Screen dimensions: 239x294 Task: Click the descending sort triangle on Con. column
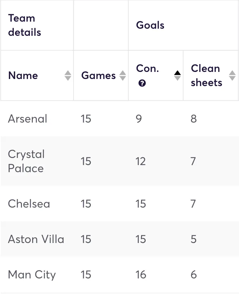tap(177, 78)
